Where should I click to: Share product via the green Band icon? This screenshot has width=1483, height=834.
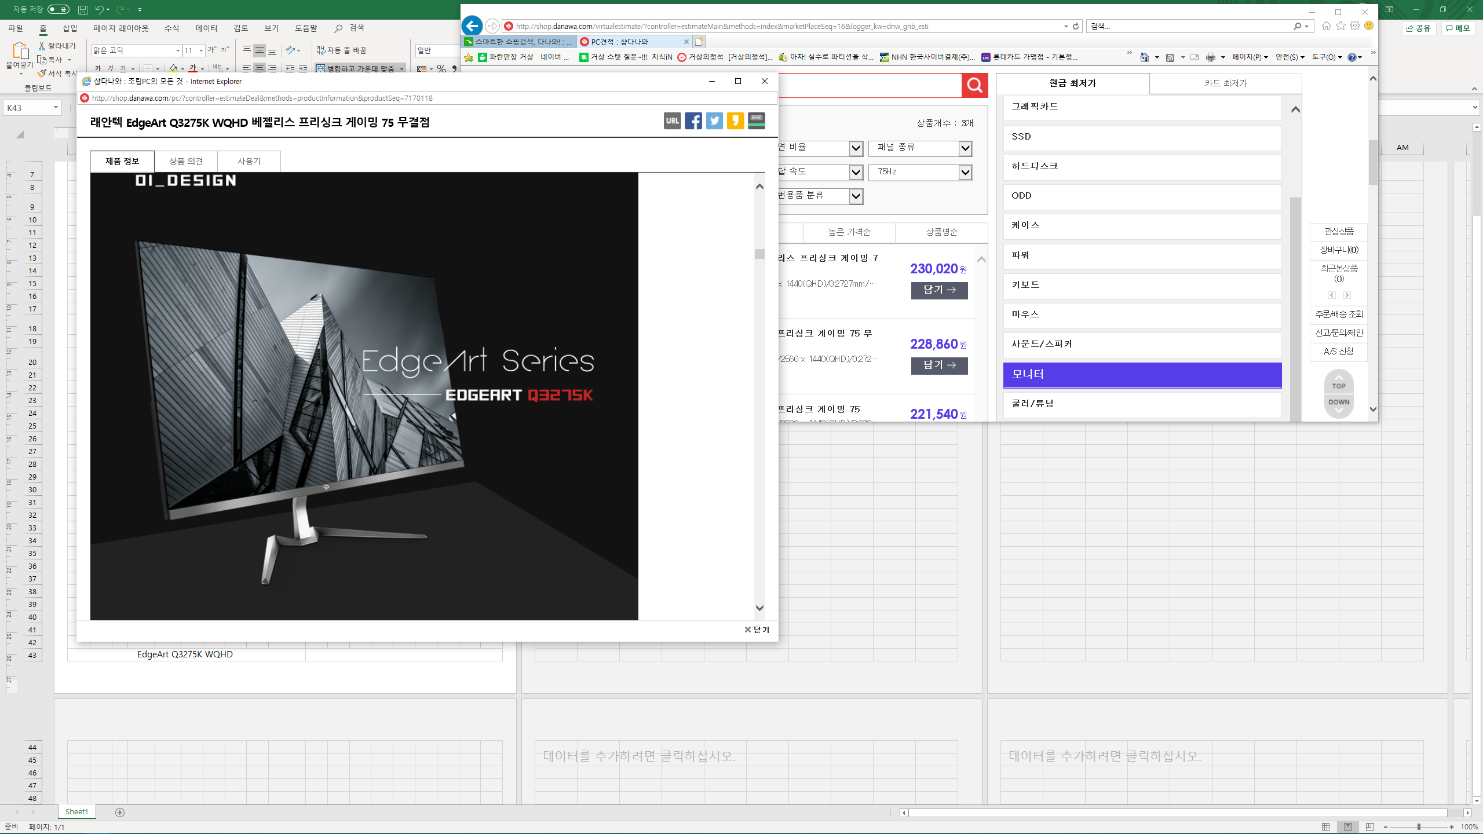pos(757,120)
